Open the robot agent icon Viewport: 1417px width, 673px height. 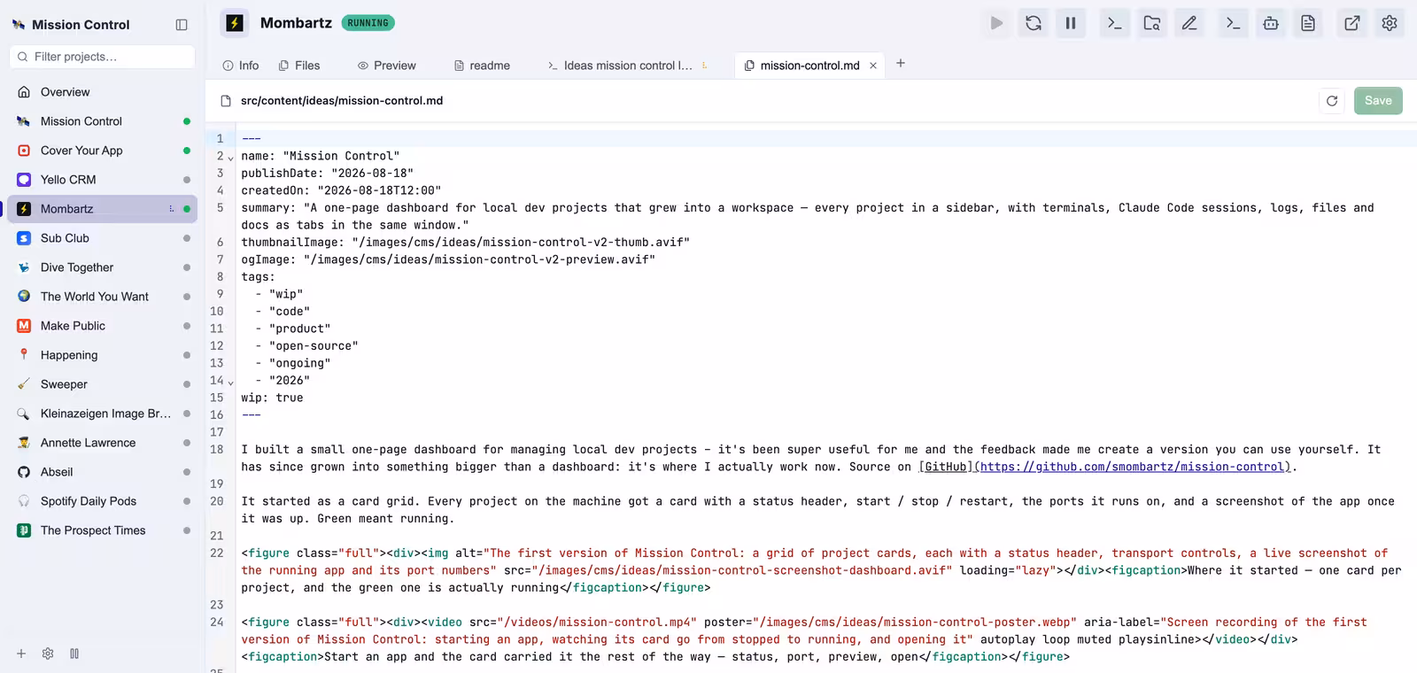[1271, 23]
